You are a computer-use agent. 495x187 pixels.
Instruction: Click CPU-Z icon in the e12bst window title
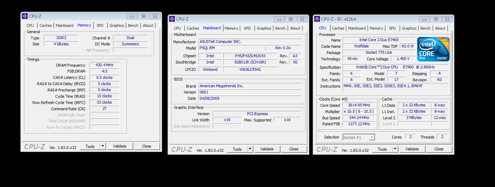[317, 19]
